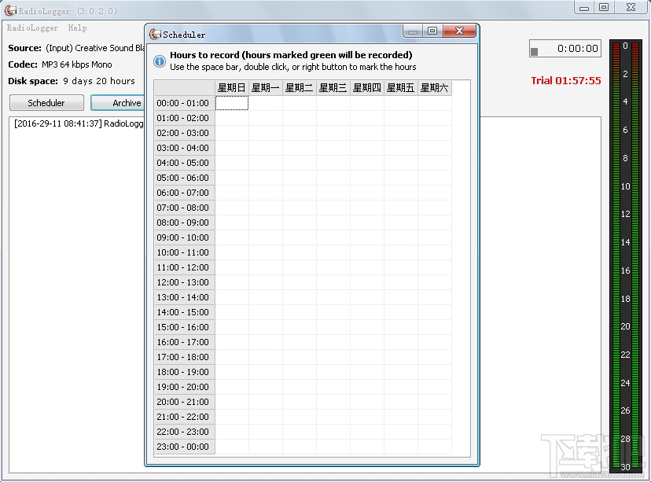Viewport: 651px width, 482px height.
Task: Mark 00:00 - 01:00 under 星期日 for recording
Action: [x=232, y=102]
